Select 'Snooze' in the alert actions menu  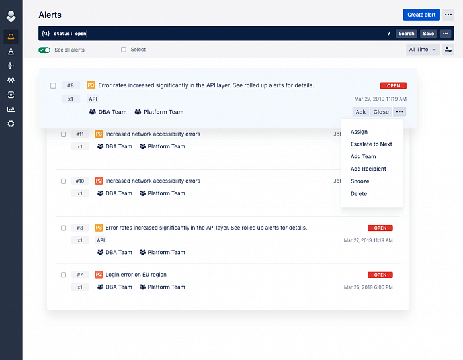(x=360, y=181)
